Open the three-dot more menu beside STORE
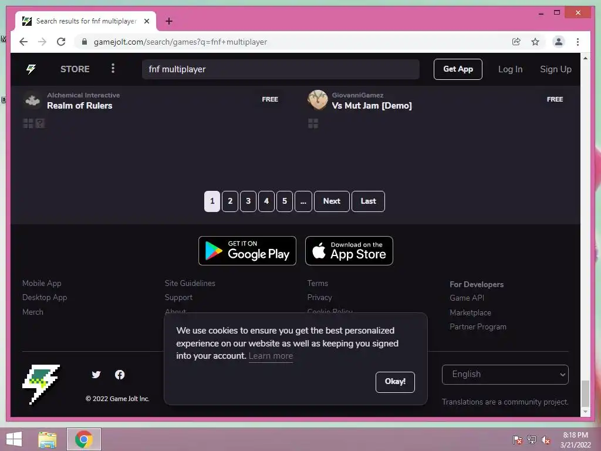 (x=113, y=68)
